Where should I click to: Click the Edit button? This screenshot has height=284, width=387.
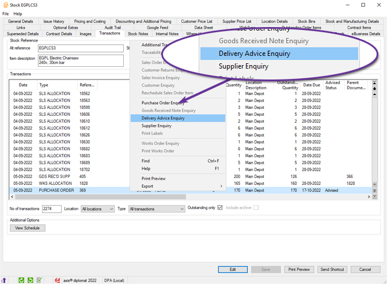(x=233, y=270)
